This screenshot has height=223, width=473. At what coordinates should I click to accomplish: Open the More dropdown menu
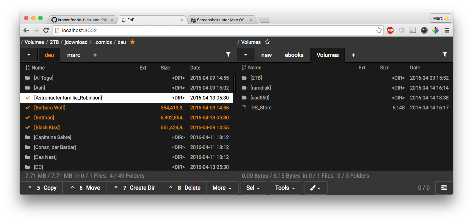point(222,188)
